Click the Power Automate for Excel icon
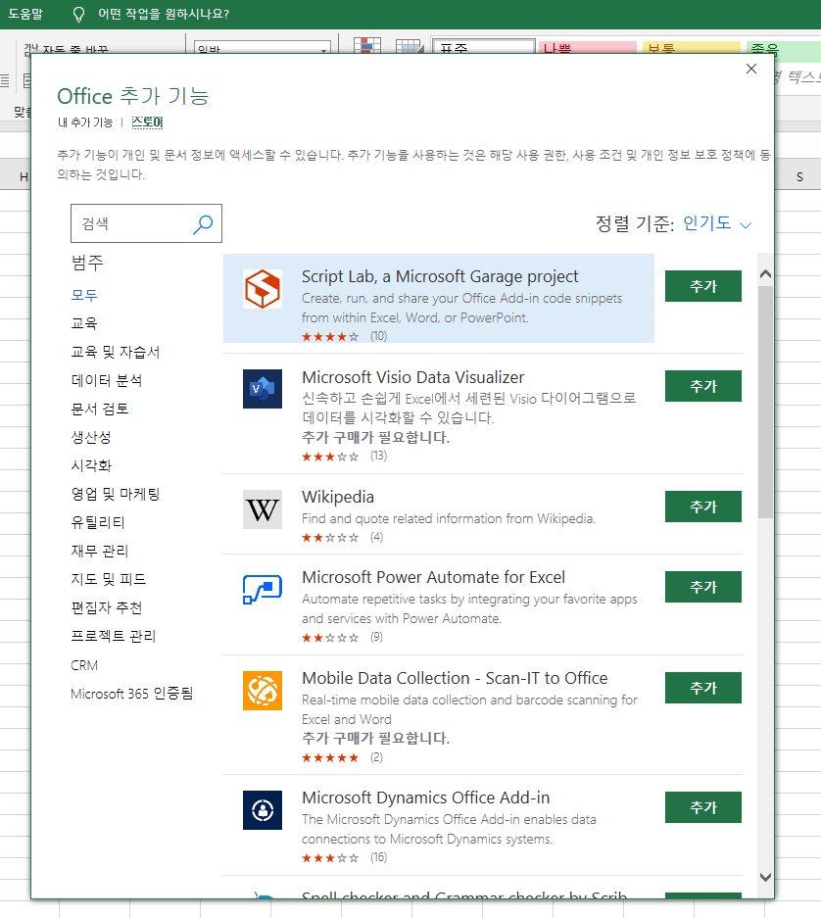 [263, 589]
